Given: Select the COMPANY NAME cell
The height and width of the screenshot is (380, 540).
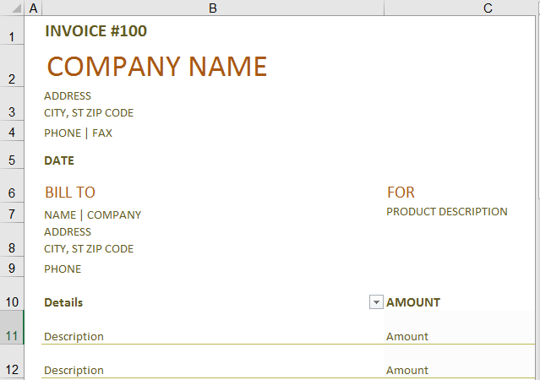Looking at the screenshot, I should tap(157, 67).
